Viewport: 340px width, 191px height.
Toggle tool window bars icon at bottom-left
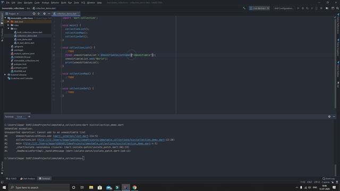coord(2,182)
